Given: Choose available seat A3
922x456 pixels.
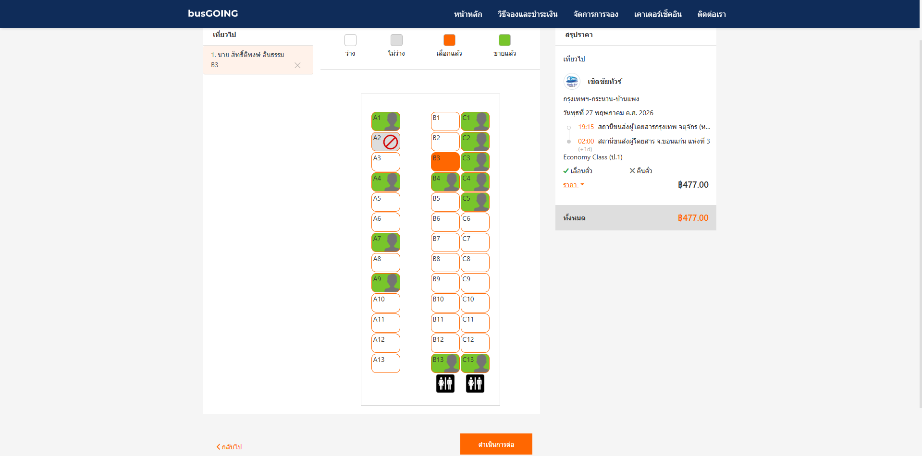Looking at the screenshot, I should [x=386, y=162].
